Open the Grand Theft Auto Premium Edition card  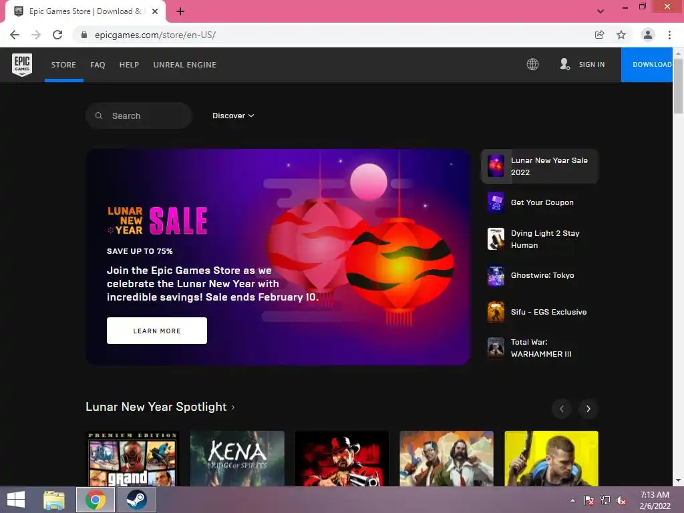point(133,458)
